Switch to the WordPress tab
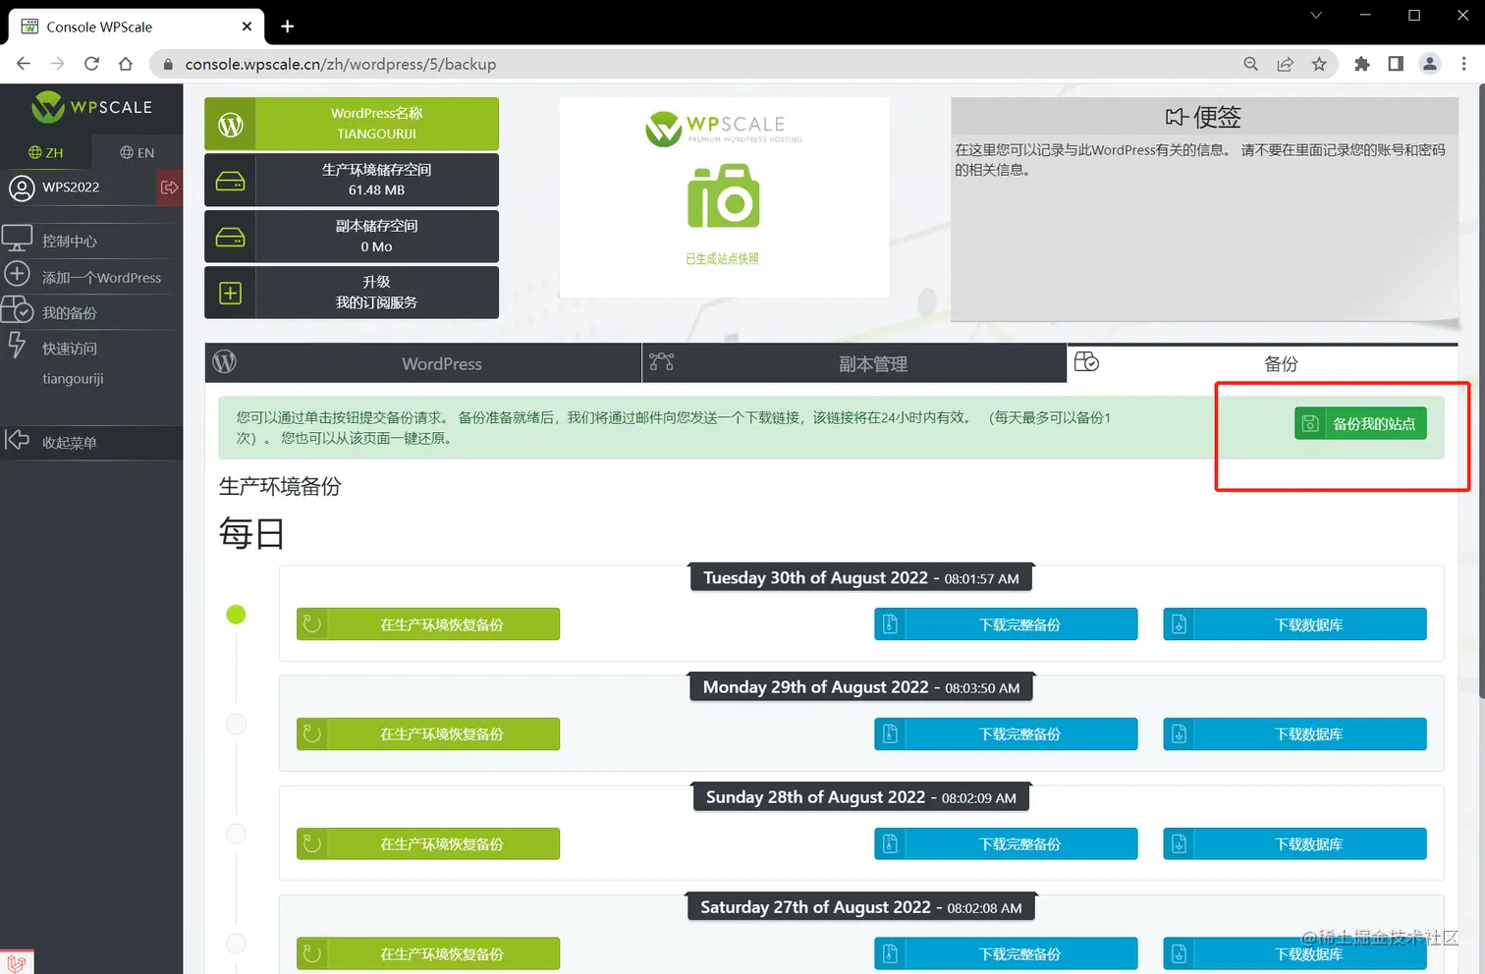The image size is (1485, 974). point(441,362)
